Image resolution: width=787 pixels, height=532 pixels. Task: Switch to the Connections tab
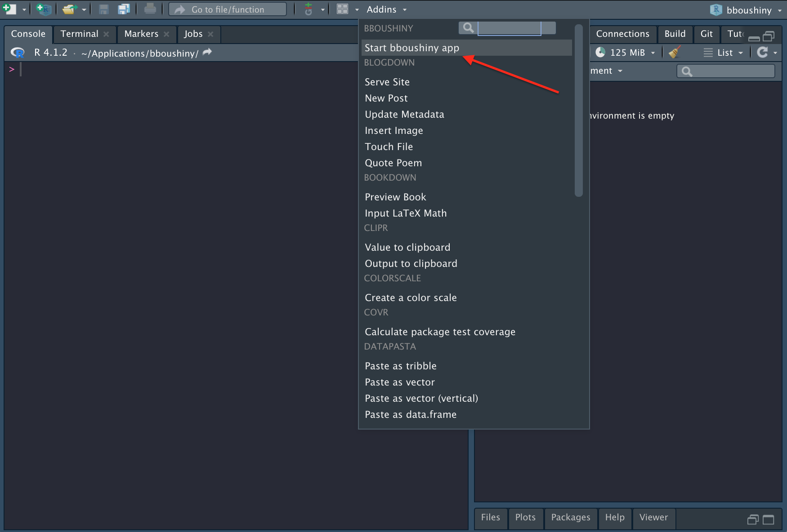click(622, 34)
